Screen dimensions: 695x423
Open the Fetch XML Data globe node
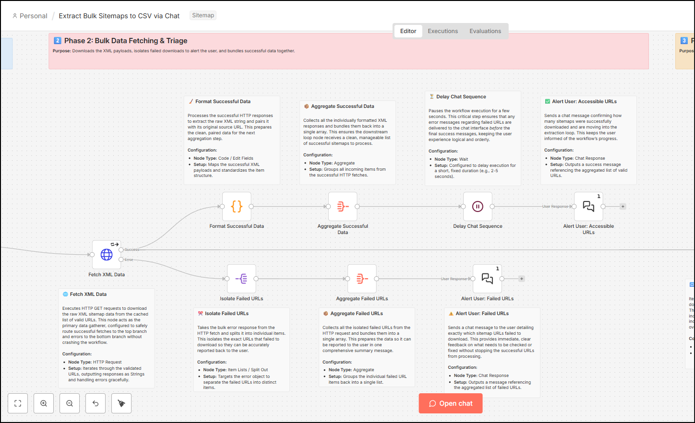tap(107, 255)
